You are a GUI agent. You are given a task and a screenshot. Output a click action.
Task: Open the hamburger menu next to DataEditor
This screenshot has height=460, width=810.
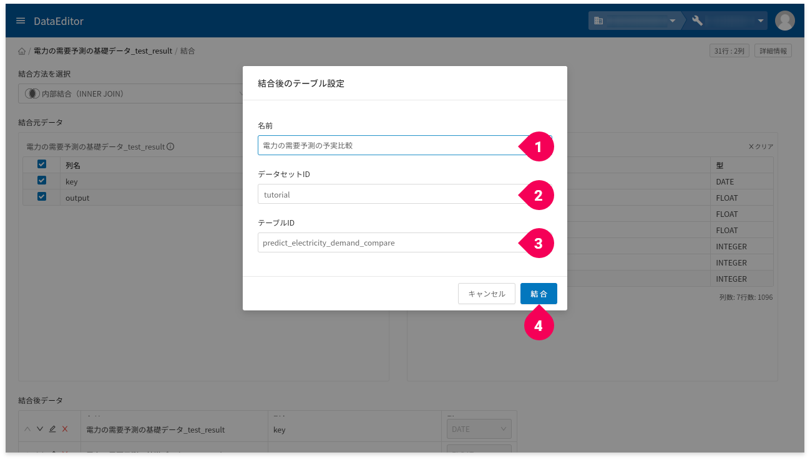[x=21, y=21]
